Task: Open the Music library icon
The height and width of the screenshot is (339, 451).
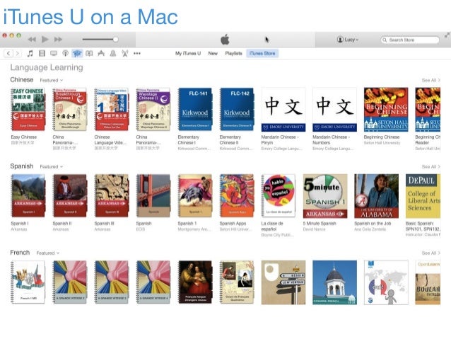Action: [x=30, y=53]
